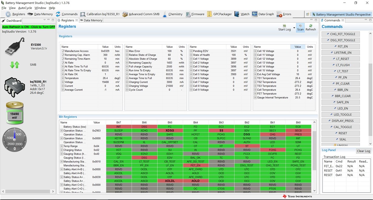
Task: Click the current gauge dial
Action: 15,140
